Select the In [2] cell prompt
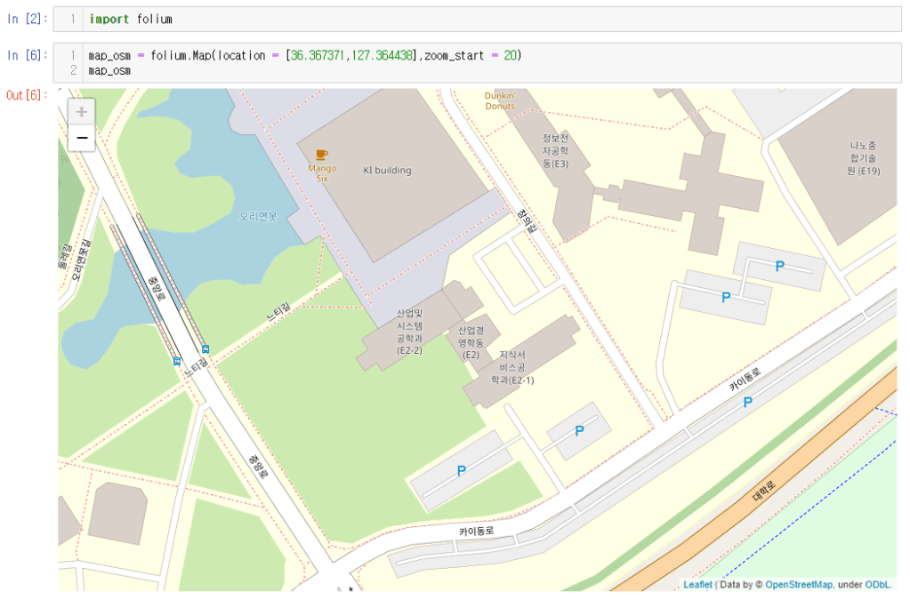 pos(26,19)
